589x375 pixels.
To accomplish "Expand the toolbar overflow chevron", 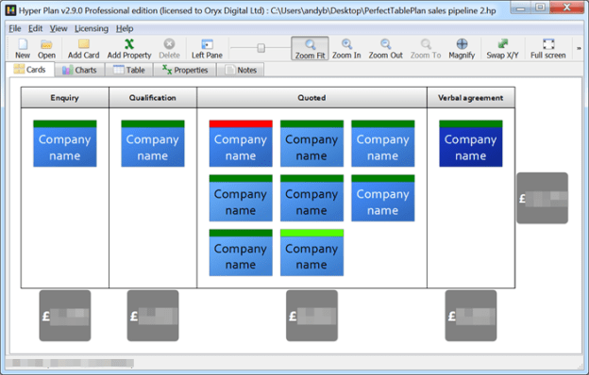I will click(x=579, y=48).
